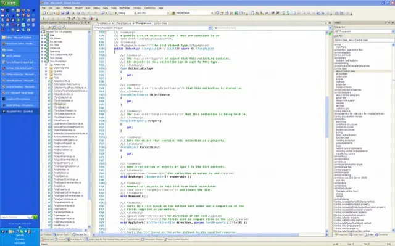Expand the Iris.Domain project node
Screen dimensions: 395x246
pyautogui.click(x=43, y=38)
